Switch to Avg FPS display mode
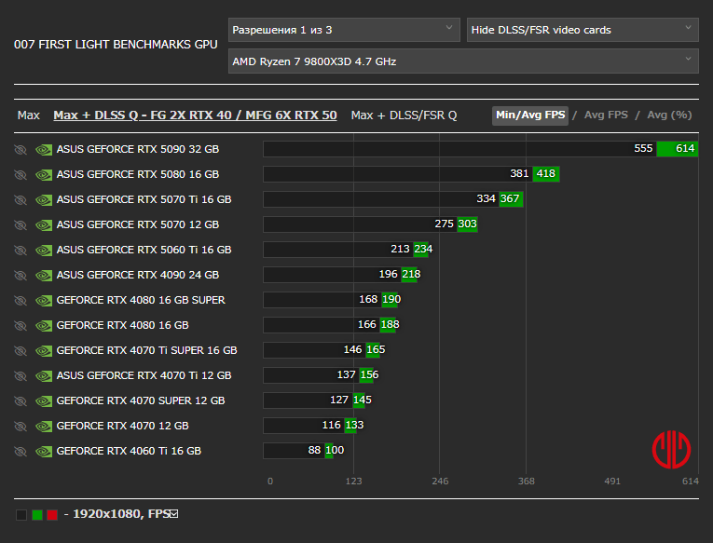 [606, 115]
